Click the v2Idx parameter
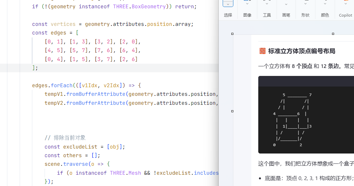 [x=111, y=86]
